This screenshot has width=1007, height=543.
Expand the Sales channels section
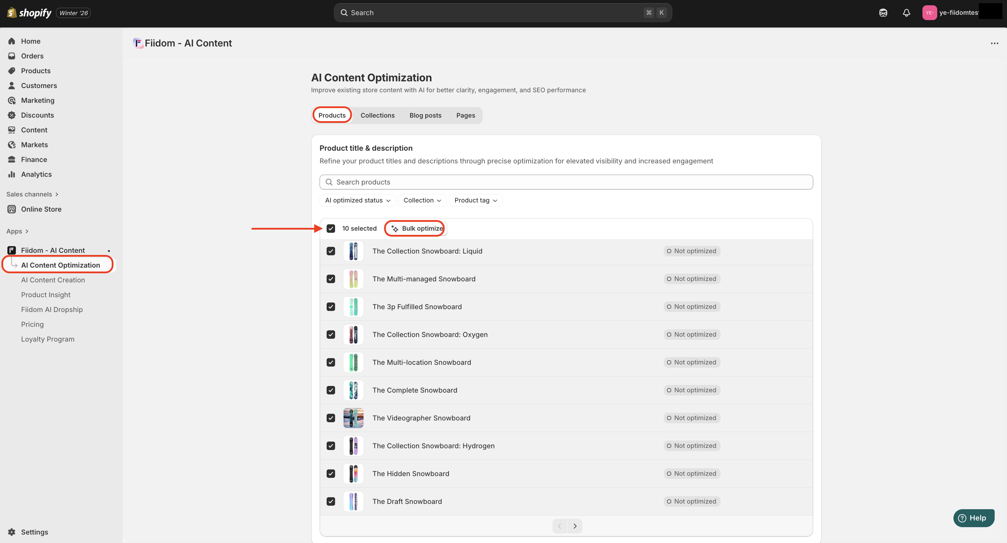pos(32,194)
